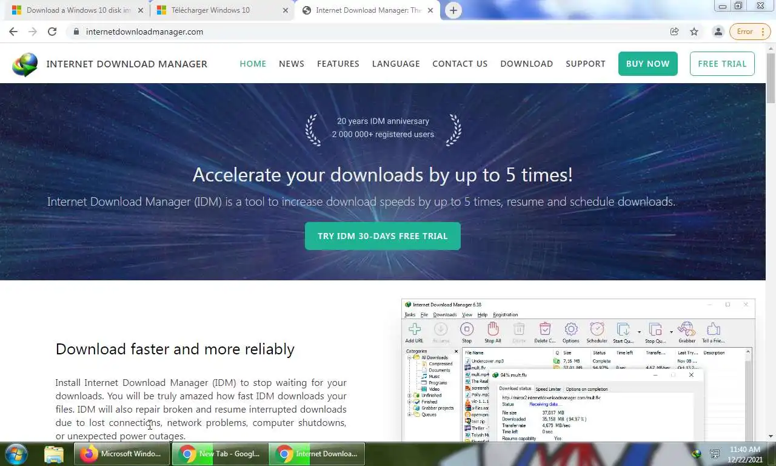Close the 'Télécharger Windows 10' tab
Viewport: 776px width, 466px height.
coord(285,10)
